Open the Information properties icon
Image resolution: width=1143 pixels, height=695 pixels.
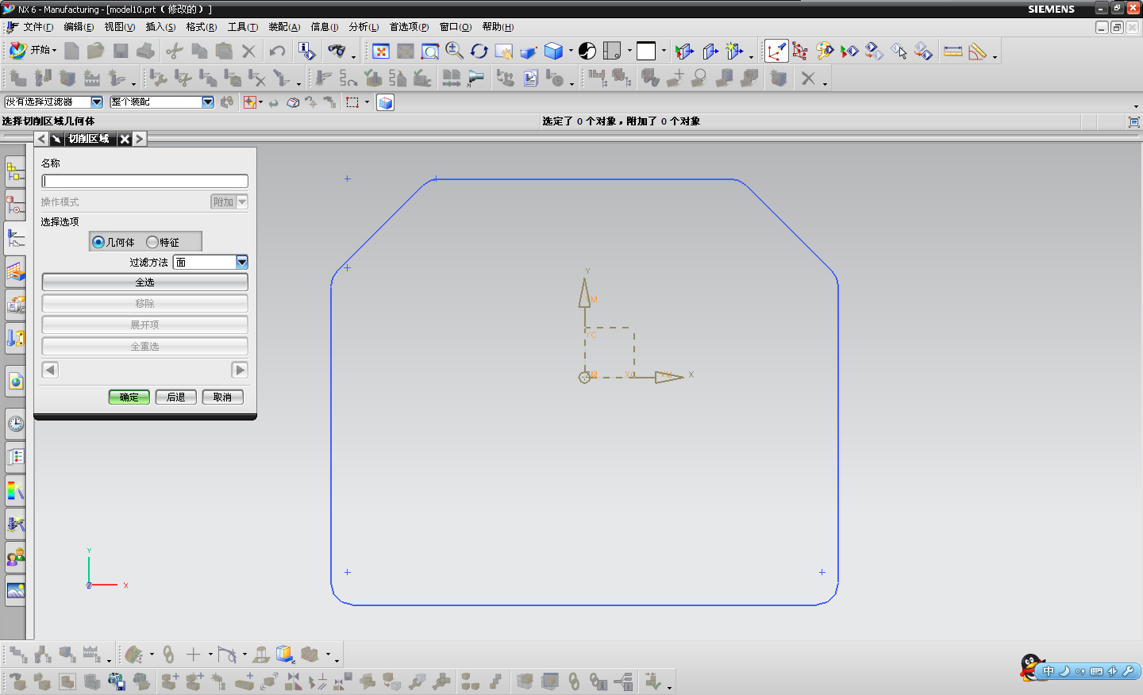306,52
